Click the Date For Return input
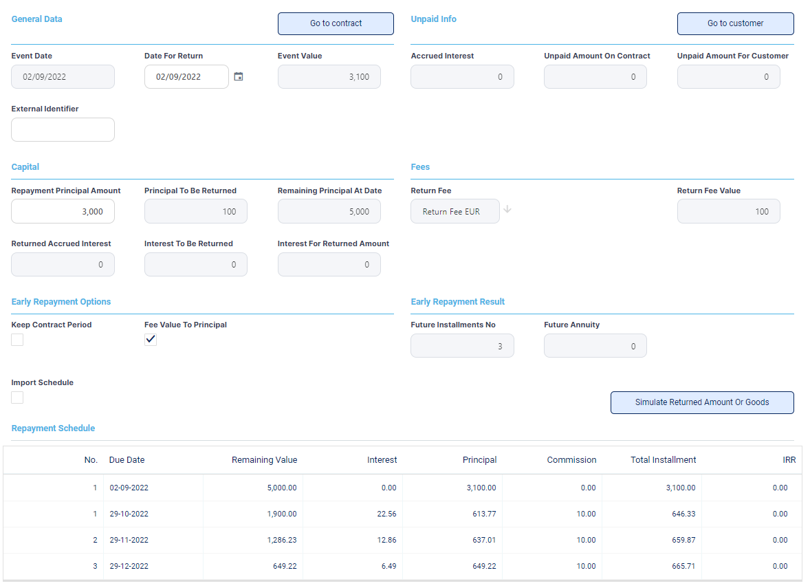810x588 pixels. point(186,77)
